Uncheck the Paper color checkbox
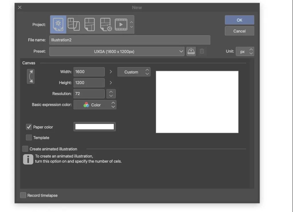The height and width of the screenshot is (212, 293). pyautogui.click(x=29, y=127)
